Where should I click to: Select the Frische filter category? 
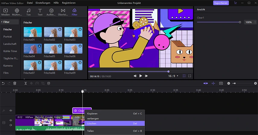click(8, 29)
